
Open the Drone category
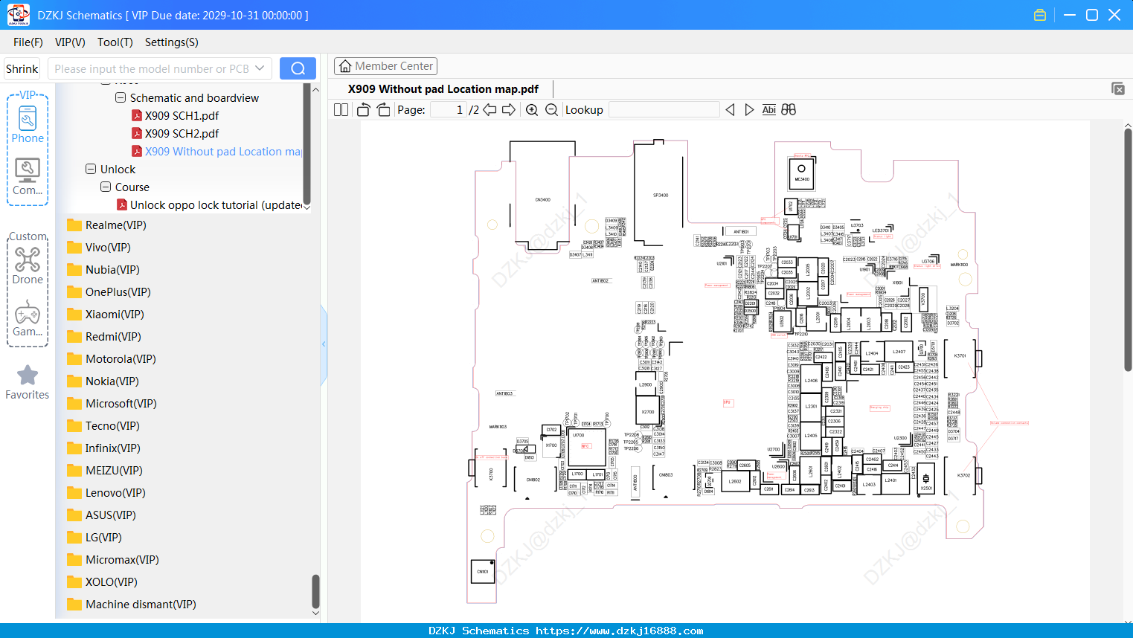point(28,265)
